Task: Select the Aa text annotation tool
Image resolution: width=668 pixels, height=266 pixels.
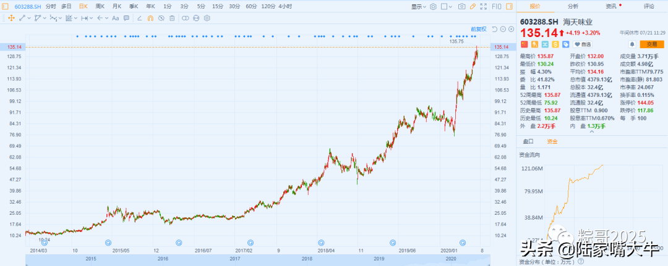Action: (116, 18)
